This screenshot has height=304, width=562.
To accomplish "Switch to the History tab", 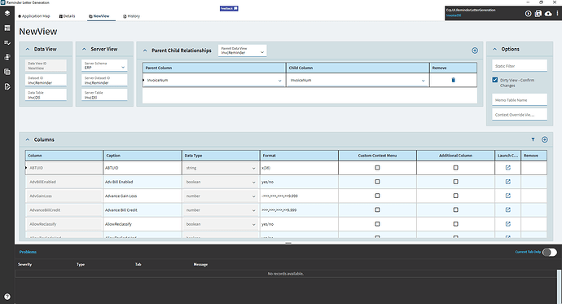I will [131, 16].
